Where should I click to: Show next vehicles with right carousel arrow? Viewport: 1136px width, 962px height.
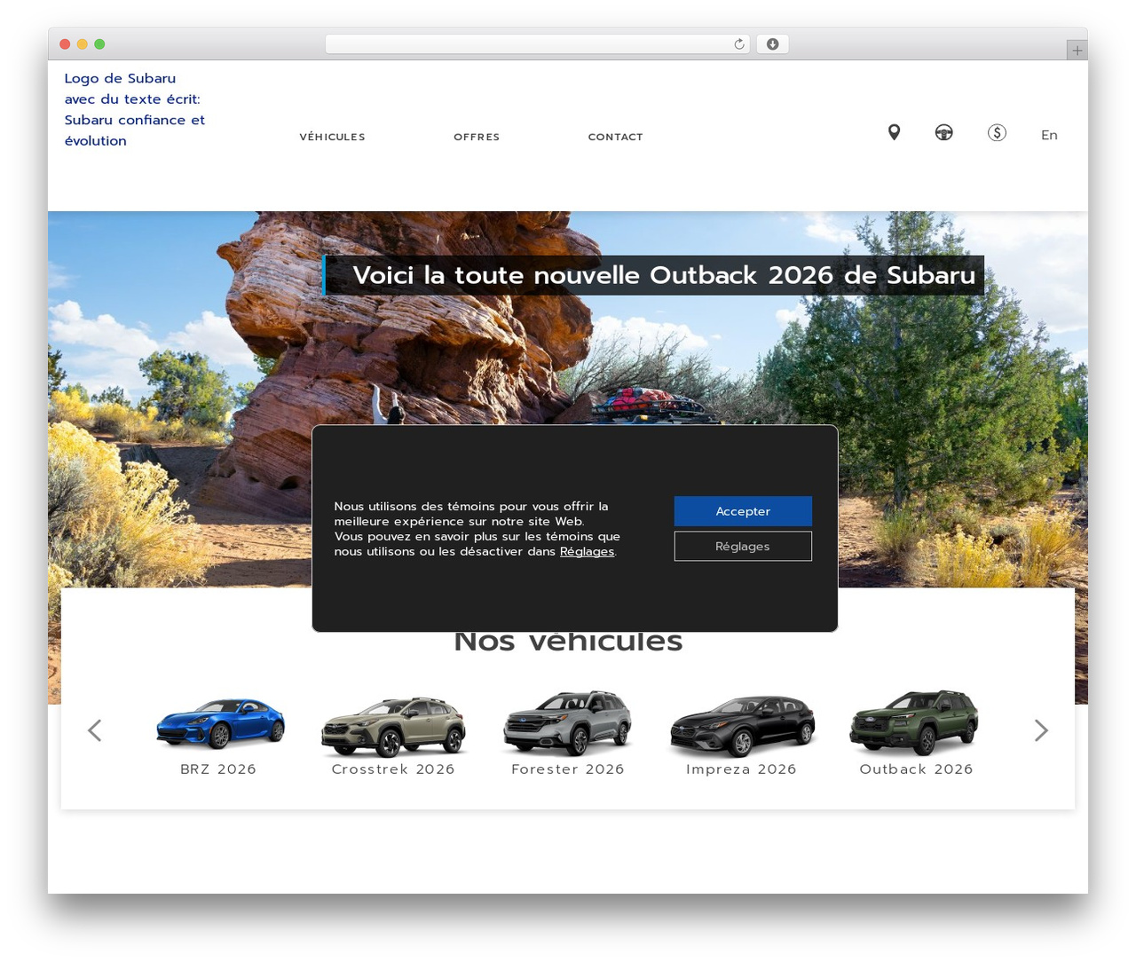(1041, 730)
